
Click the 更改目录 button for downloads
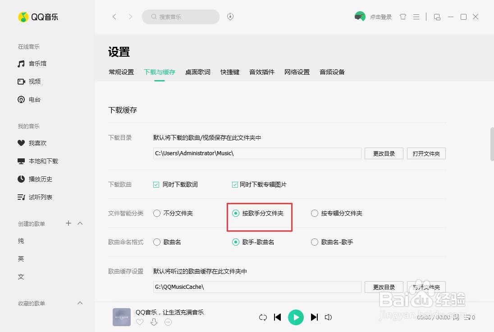(384, 153)
